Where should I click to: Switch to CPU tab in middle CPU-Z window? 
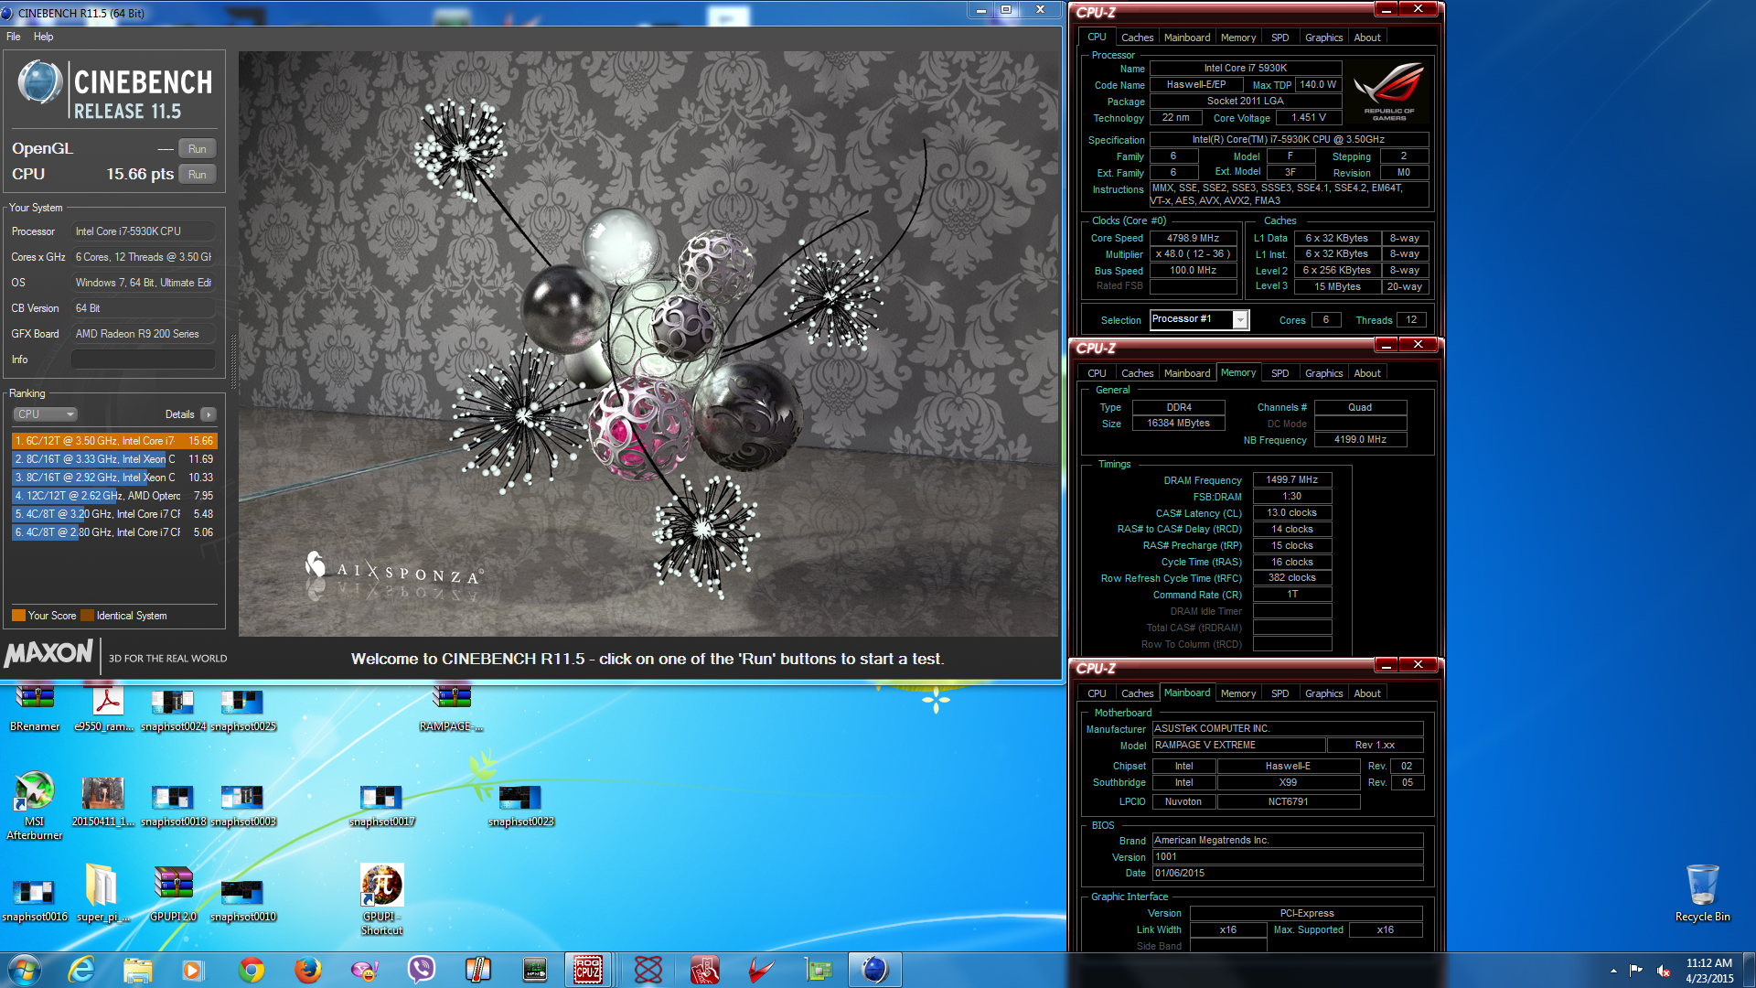(x=1097, y=373)
